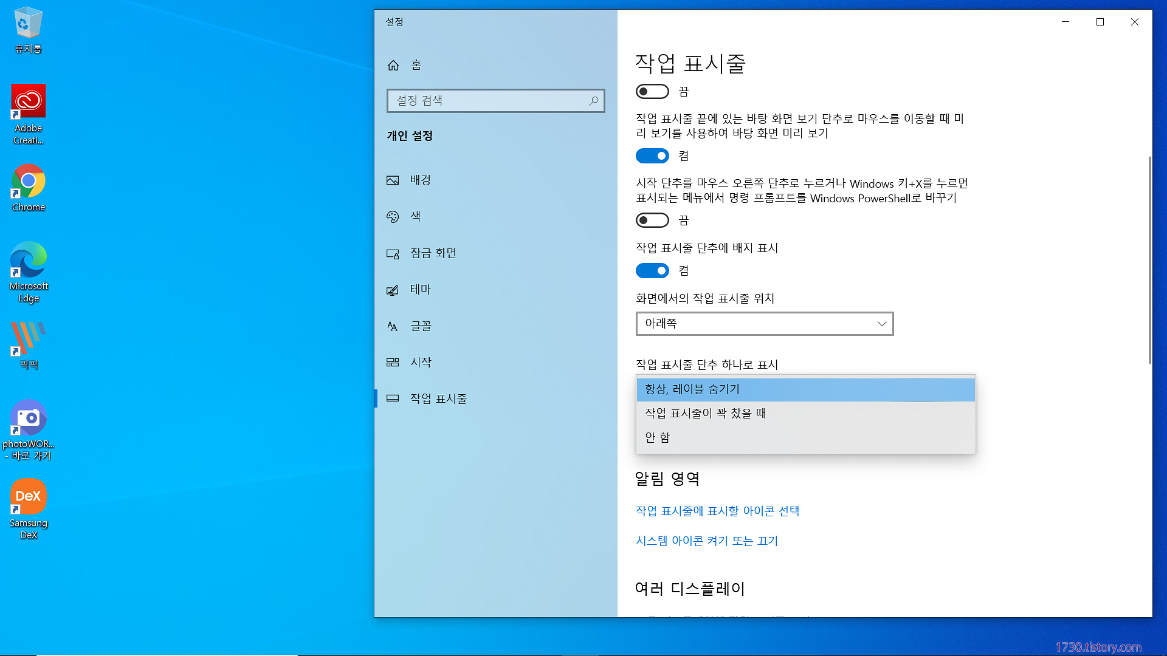
Task: Open the Recycle Bin desktop icon
Action: click(28, 24)
